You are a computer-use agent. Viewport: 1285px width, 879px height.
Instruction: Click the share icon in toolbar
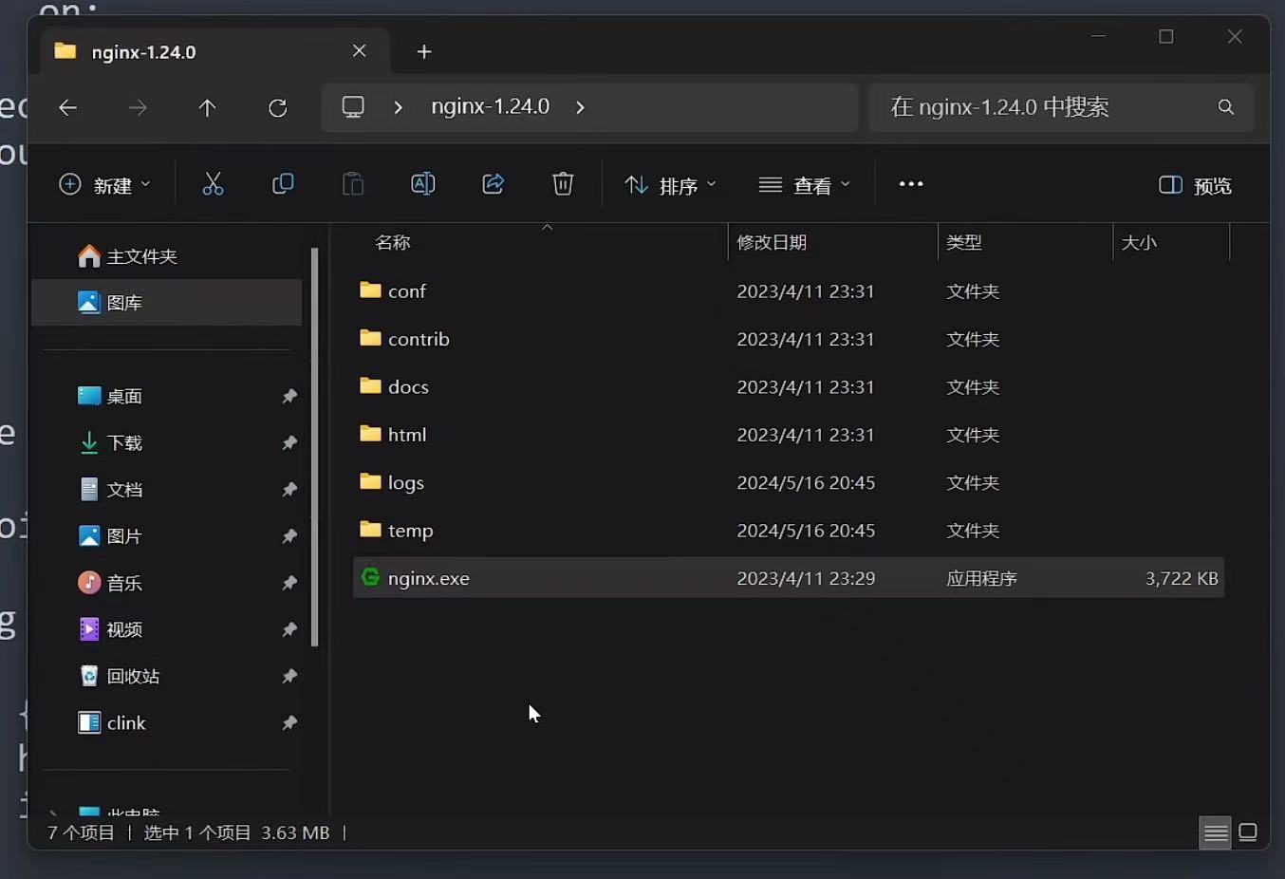494,184
